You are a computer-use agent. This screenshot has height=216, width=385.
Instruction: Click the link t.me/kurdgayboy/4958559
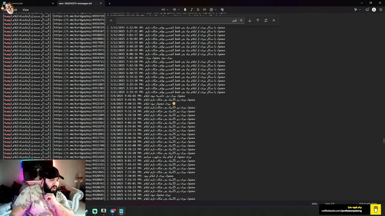point(79,27)
